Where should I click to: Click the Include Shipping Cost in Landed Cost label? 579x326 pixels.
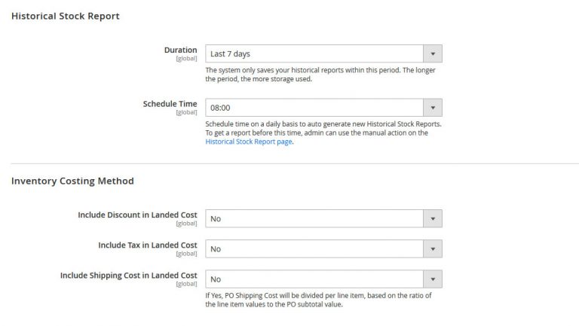(129, 276)
